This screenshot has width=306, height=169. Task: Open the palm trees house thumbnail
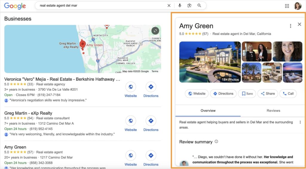click(252, 73)
